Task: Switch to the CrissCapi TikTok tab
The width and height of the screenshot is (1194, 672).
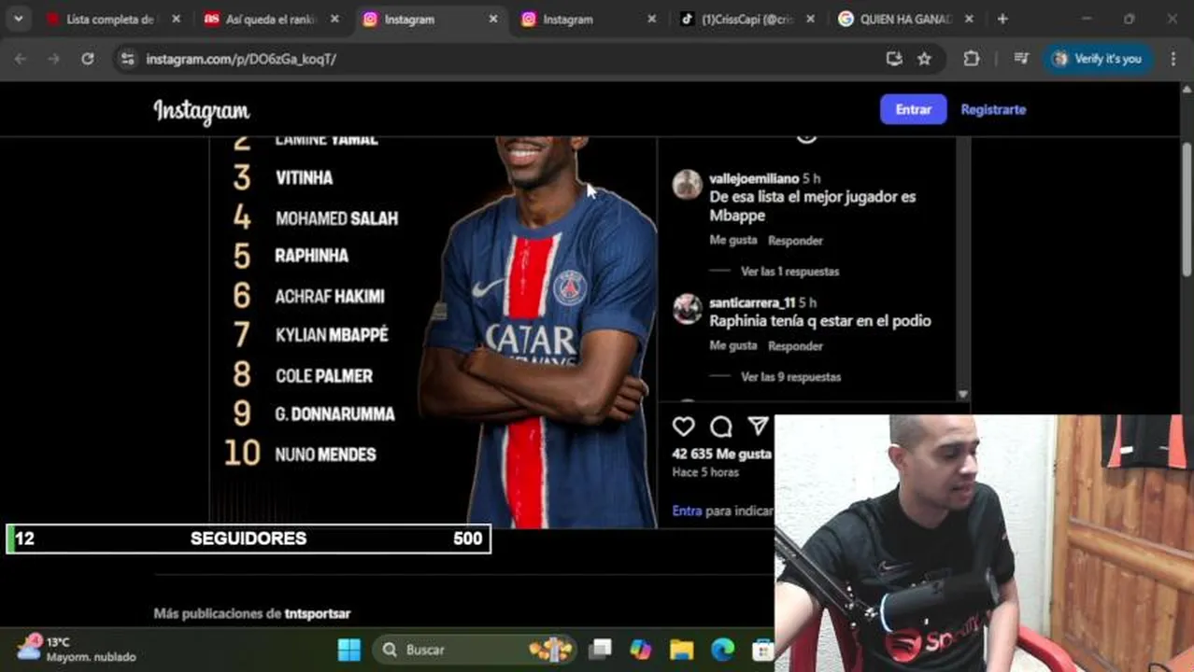Action: click(x=747, y=19)
